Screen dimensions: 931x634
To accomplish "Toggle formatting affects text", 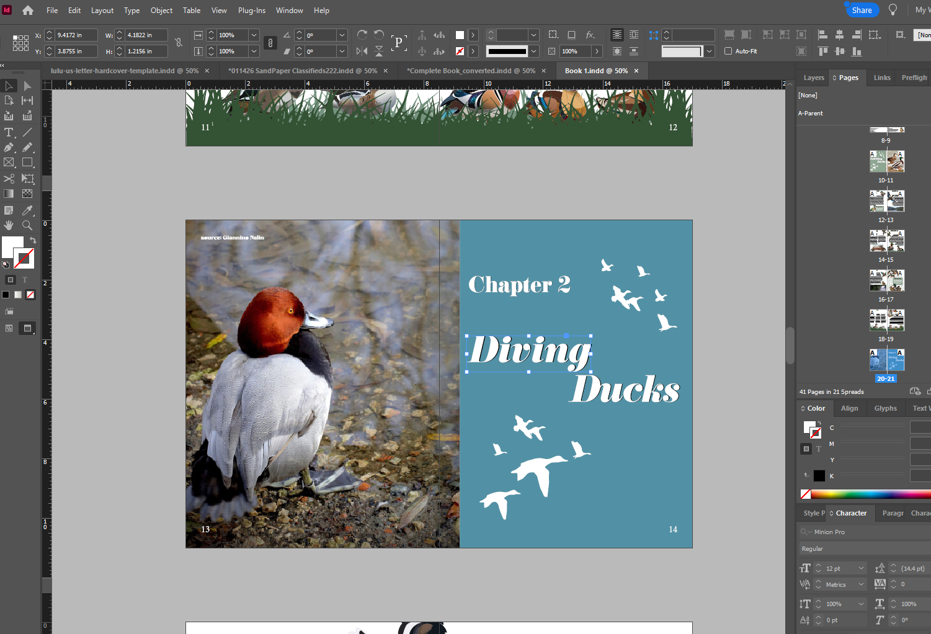I will point(25,280).
